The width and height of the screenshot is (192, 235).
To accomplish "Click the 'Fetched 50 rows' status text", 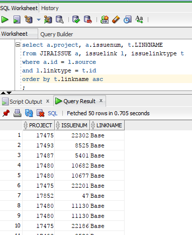I will (x=108, y=113).
